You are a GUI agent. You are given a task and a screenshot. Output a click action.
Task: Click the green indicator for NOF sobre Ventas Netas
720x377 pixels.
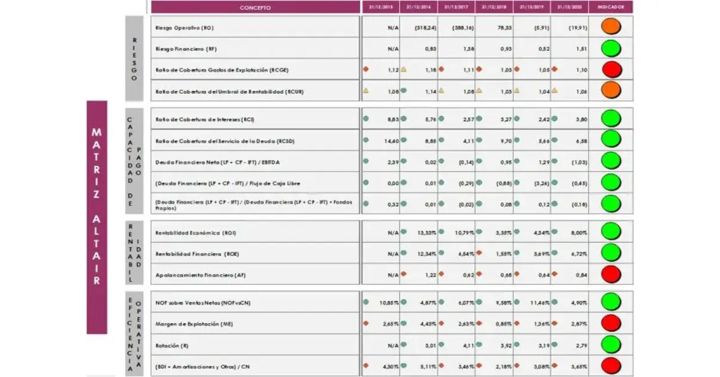(x=611, y=302)
